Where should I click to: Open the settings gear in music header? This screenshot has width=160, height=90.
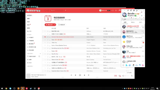116,10
